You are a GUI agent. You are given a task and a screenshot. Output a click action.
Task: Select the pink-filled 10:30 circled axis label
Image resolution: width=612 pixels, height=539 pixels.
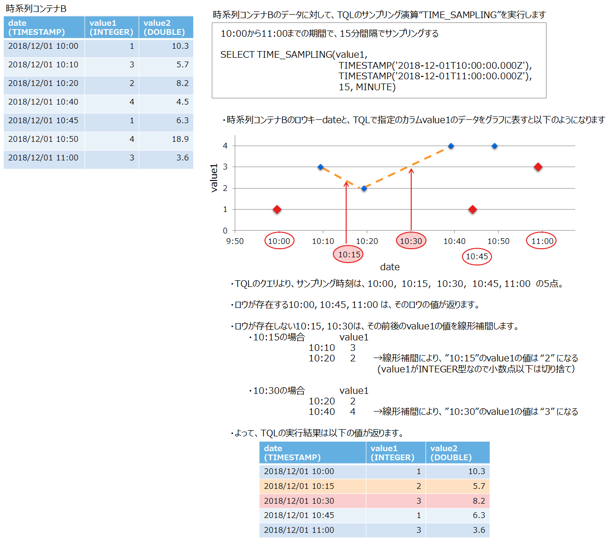pyautogui.click(x=411, y=241)
